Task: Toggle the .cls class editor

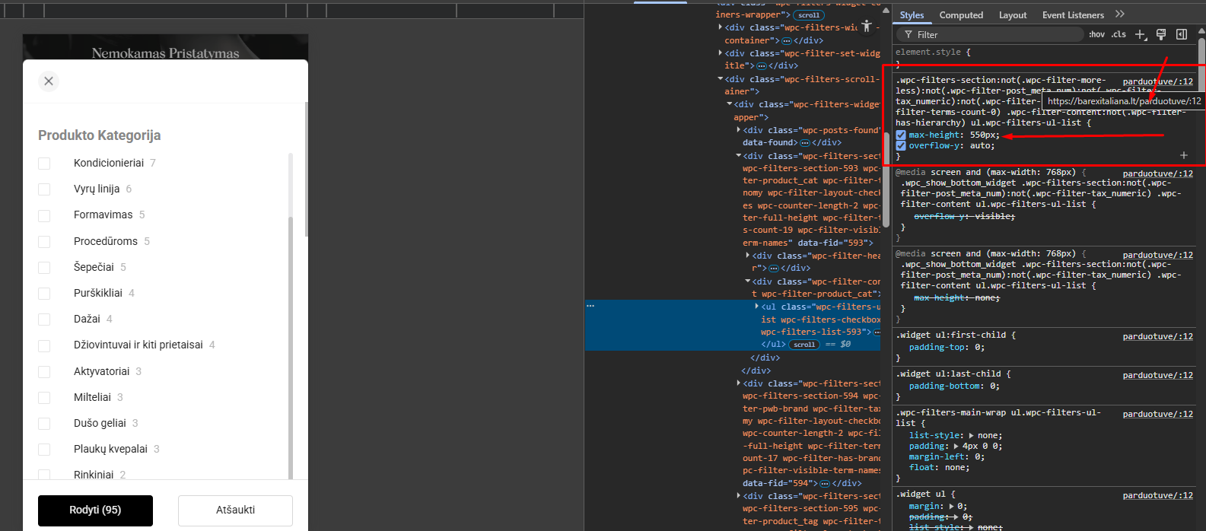Action: pos(1118,34)
